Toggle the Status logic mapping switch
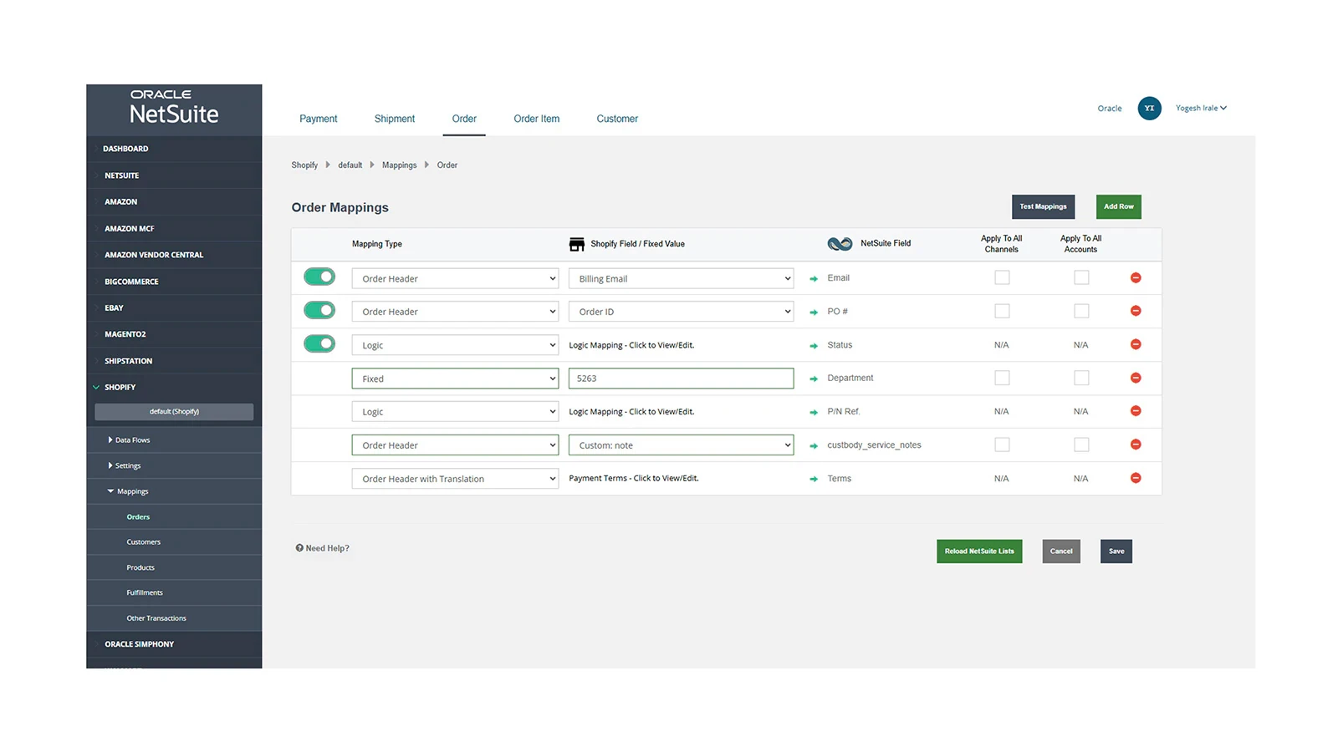Viewport: 1338px width, 752px height. (x=319, y=343)
